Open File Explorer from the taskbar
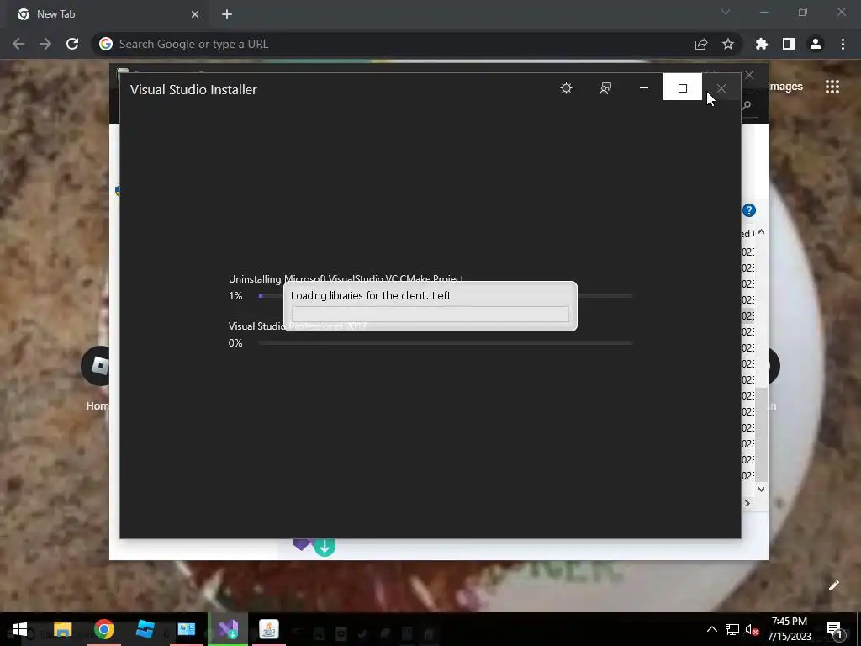861x646 pixels. (62, 629)
